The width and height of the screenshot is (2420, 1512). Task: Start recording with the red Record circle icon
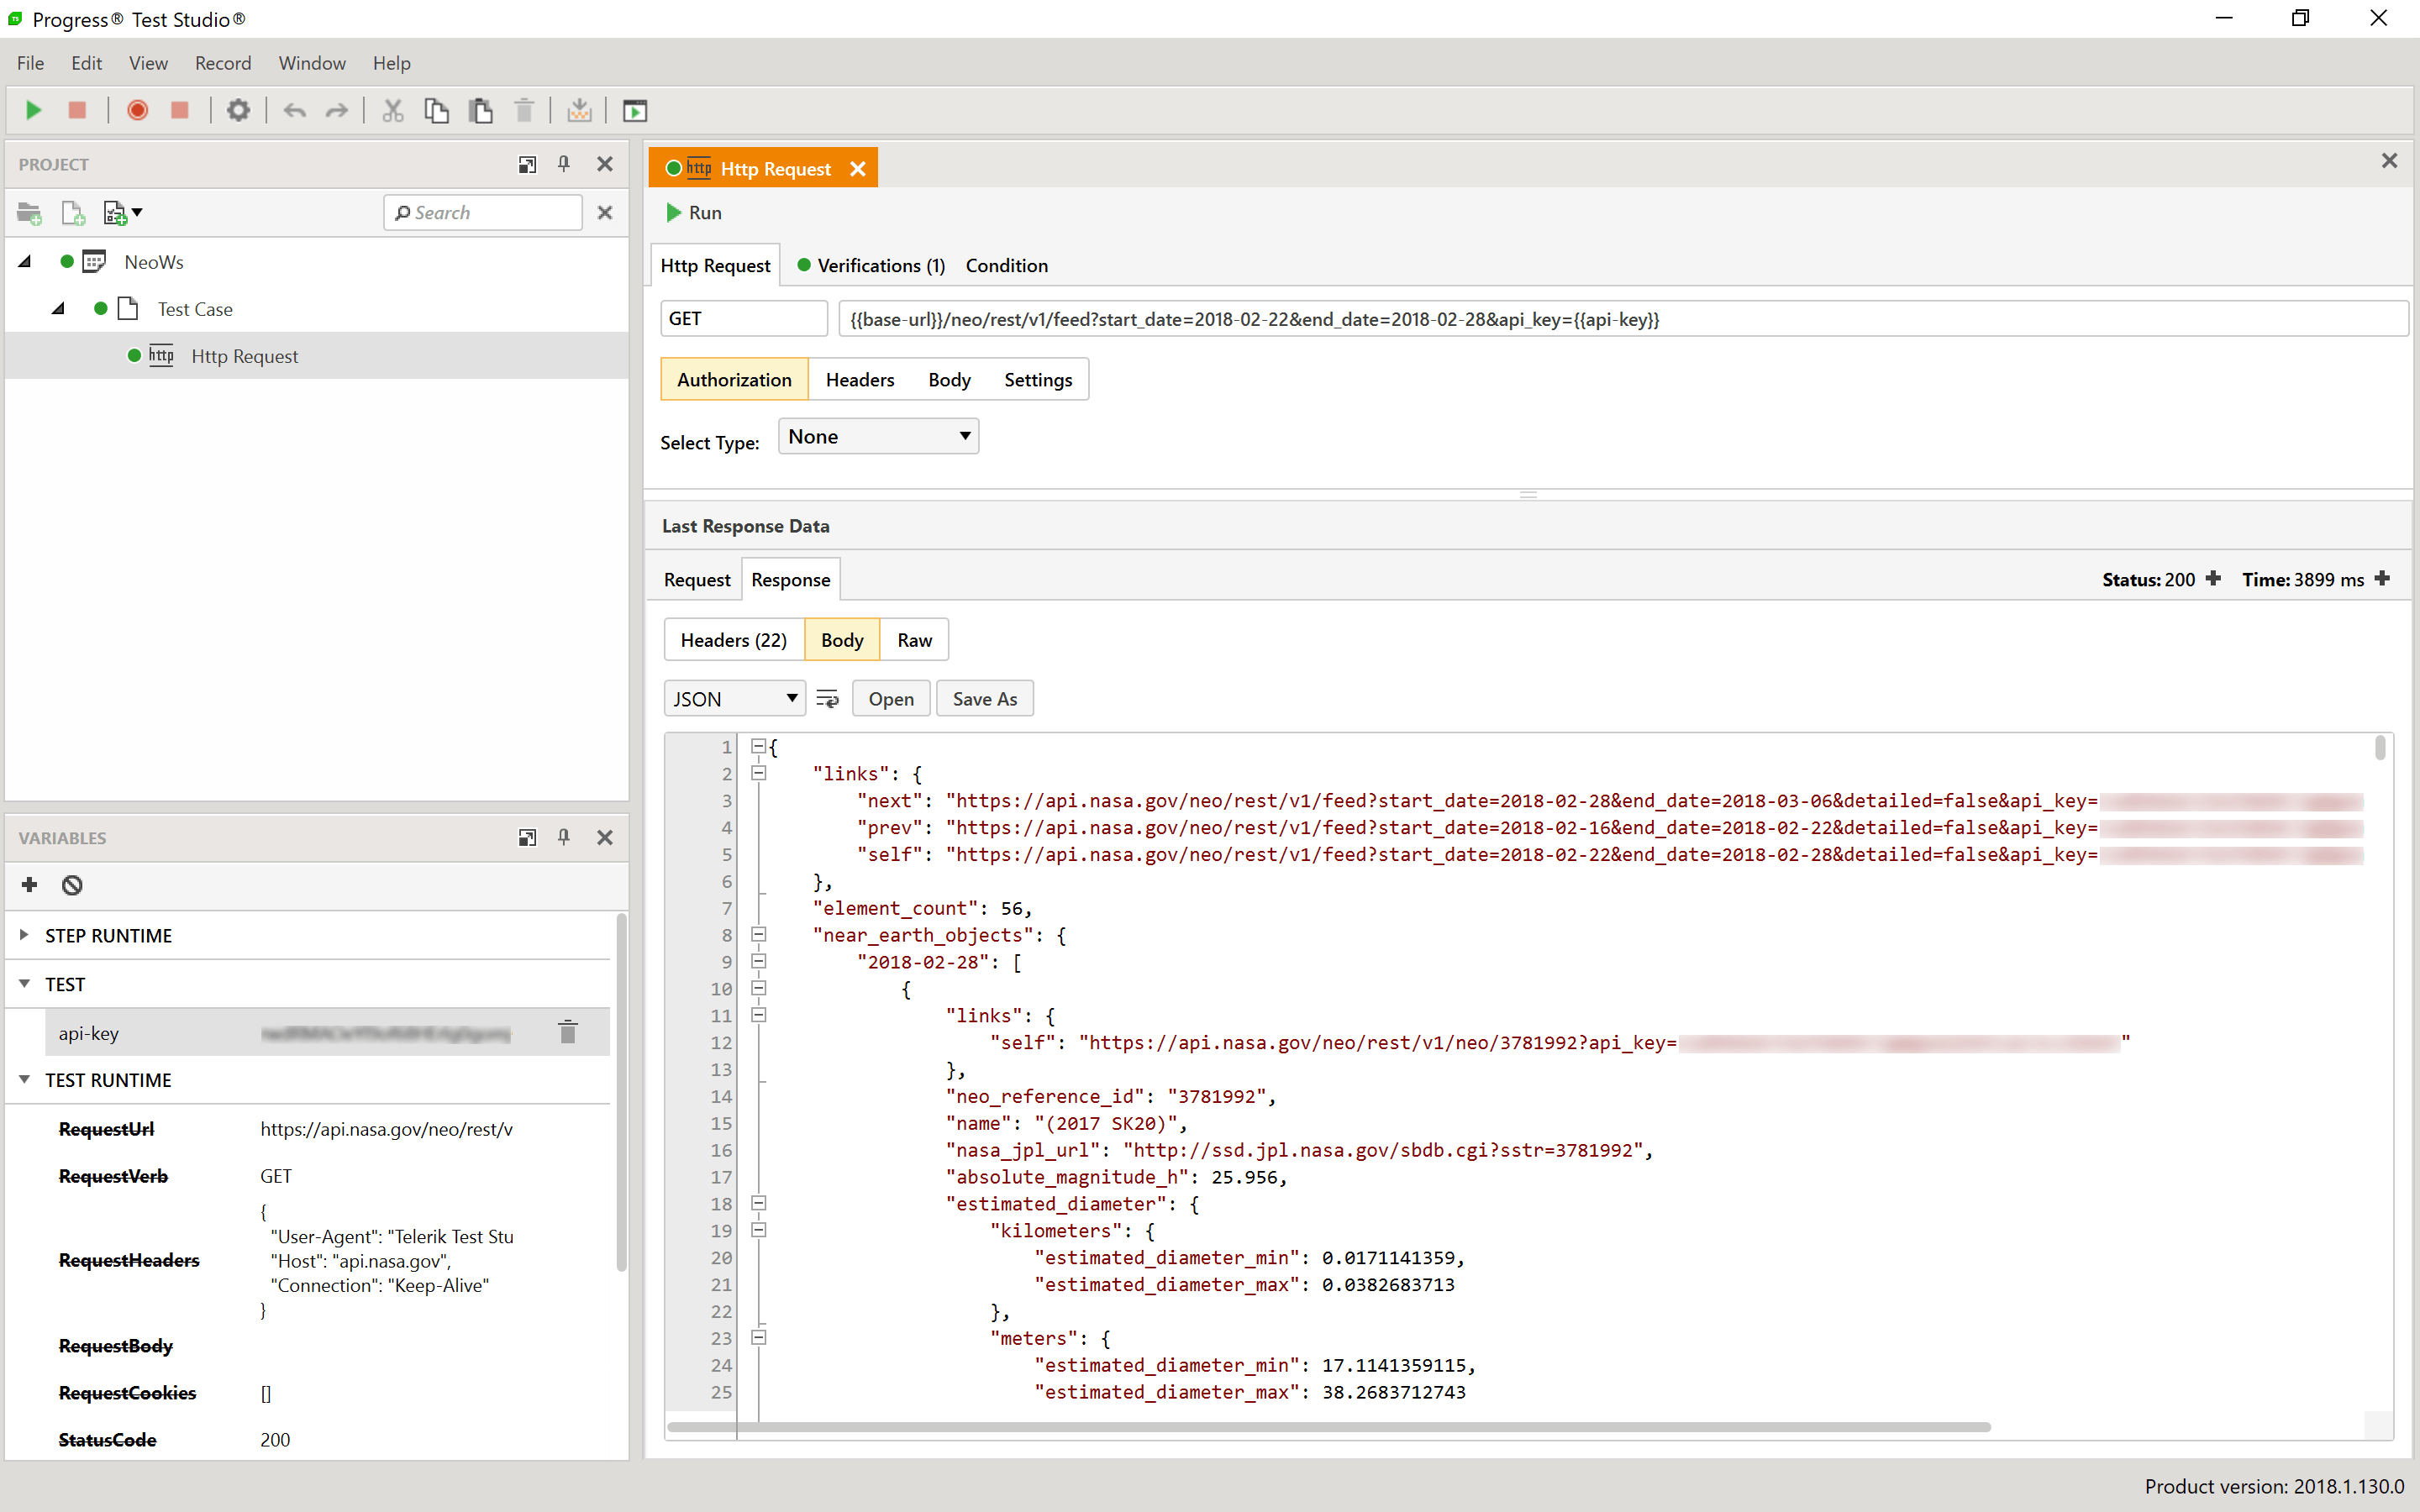pos(138,110)
